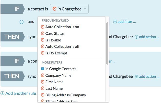161x105 pixels.
Task: Choose 'Billing Address Company' filter
Action: coord(66,95)
